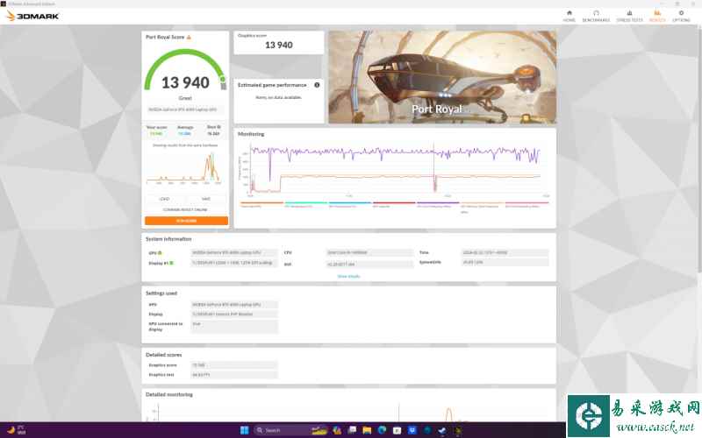702x438 pixels.
Task: Click the GUI version value
Action: point(369,265)
